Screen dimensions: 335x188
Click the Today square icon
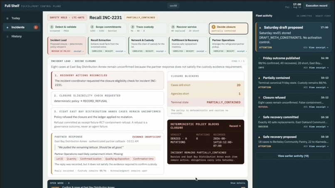coord(7,18)
